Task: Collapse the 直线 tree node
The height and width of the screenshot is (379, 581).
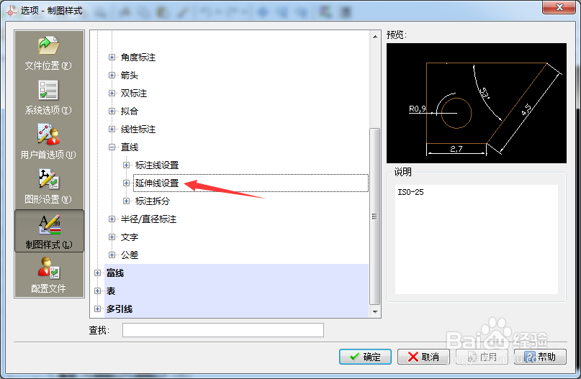Action: click(x=112, y=147)
